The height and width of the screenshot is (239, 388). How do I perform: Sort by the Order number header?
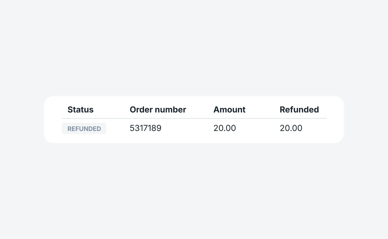158,109
